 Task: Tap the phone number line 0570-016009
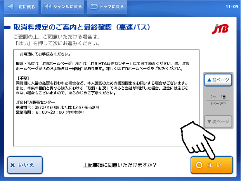tap(57, 107)
